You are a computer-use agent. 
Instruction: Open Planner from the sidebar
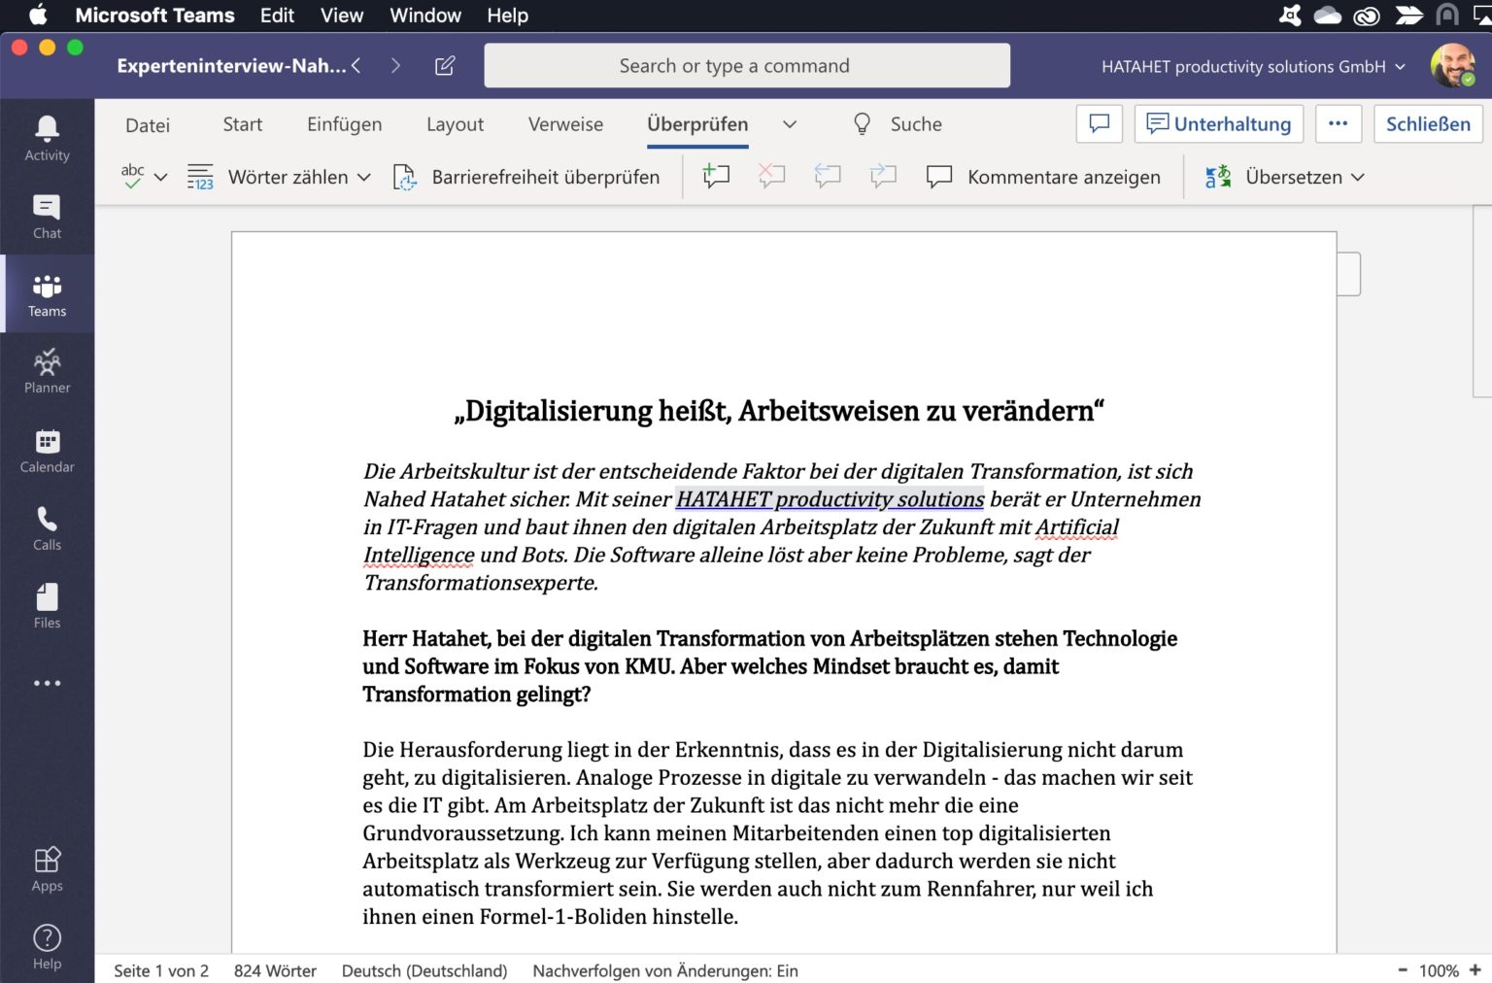click(x=47, y=371)
